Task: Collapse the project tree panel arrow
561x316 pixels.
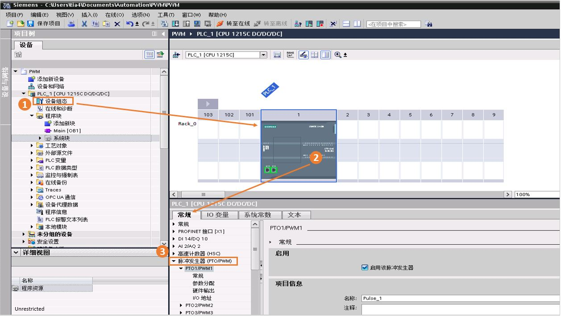Action: tap(163, 34)
